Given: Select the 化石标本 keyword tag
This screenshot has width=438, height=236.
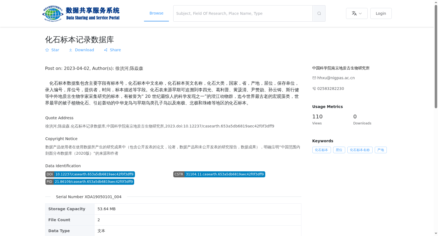Looking at the screenshot, I should [321, 150].
